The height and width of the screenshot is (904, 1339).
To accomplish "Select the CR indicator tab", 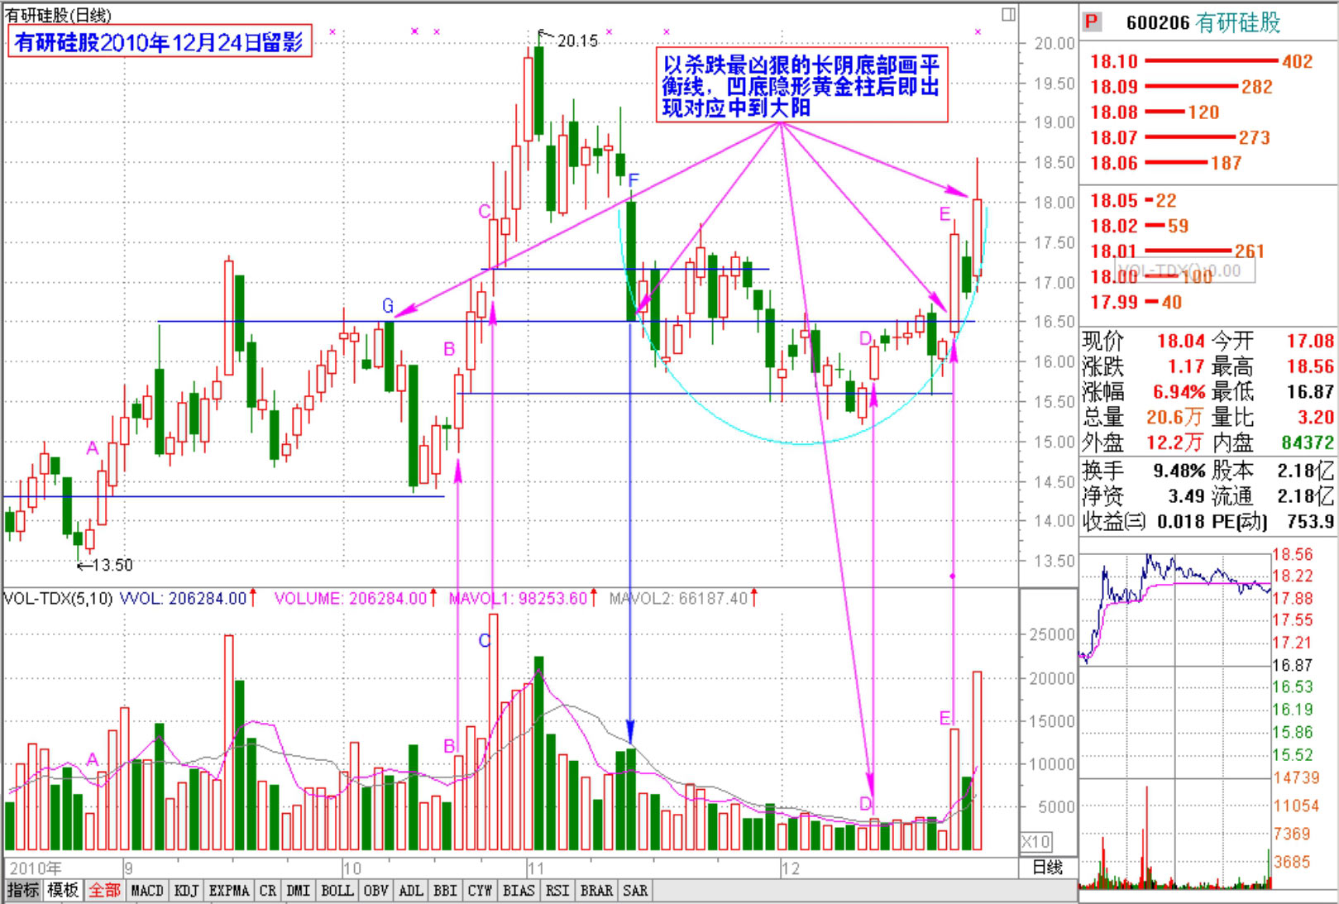I will click(x=268, y=891).
